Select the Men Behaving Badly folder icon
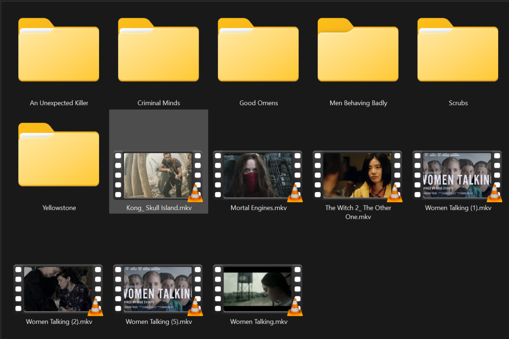The image size is (509, 339). 358,50
